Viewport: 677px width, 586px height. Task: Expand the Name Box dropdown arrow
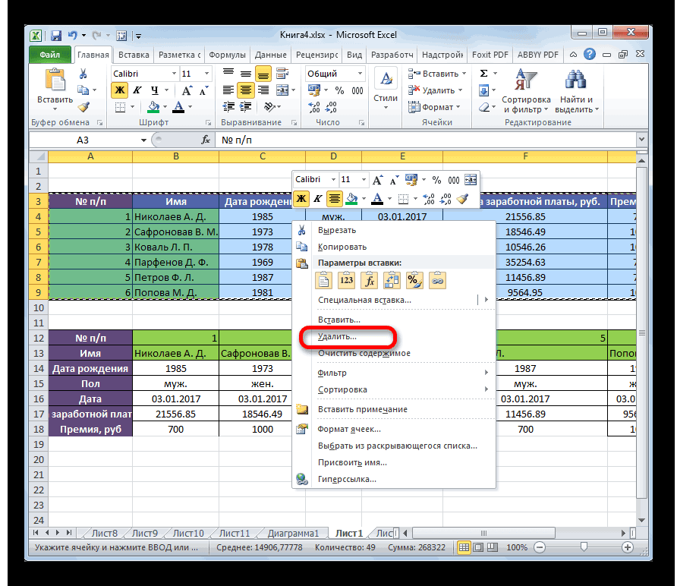144,140
